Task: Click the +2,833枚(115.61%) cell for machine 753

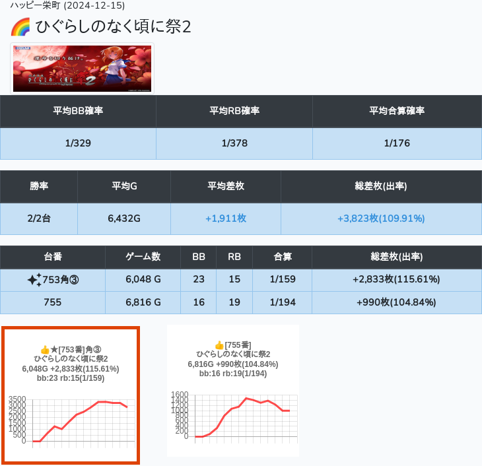Action: [396, 280]
